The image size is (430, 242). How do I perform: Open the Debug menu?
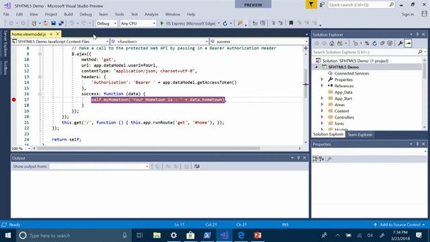coord(85,14)
